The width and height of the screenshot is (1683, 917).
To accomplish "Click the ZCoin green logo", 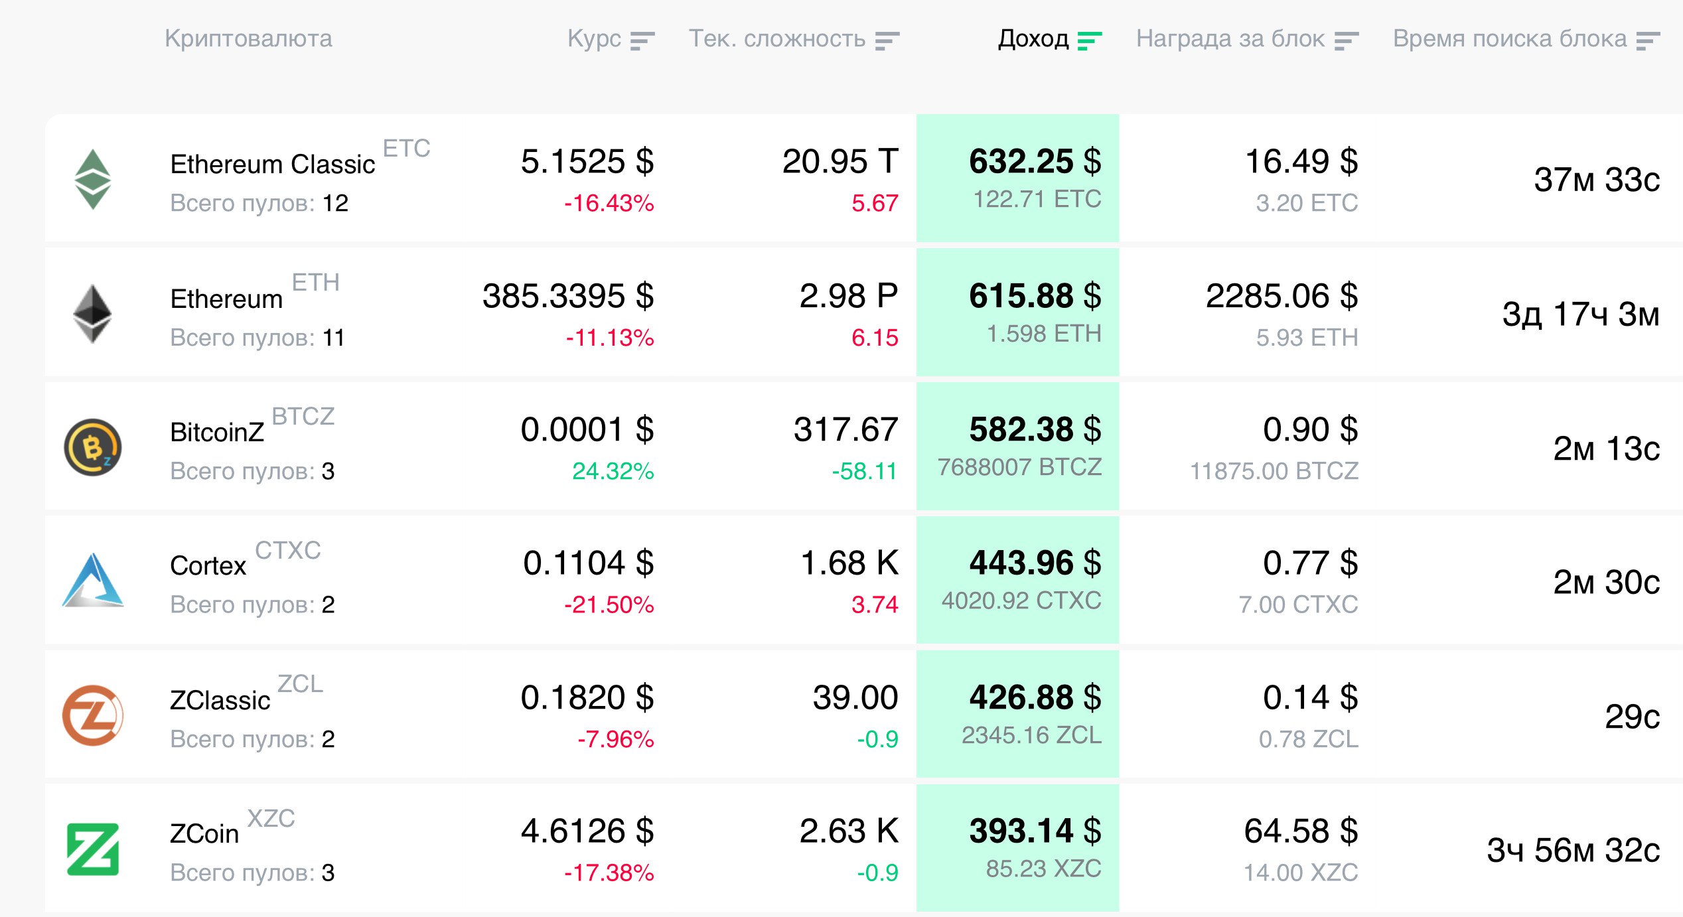I will coord(93,849).
